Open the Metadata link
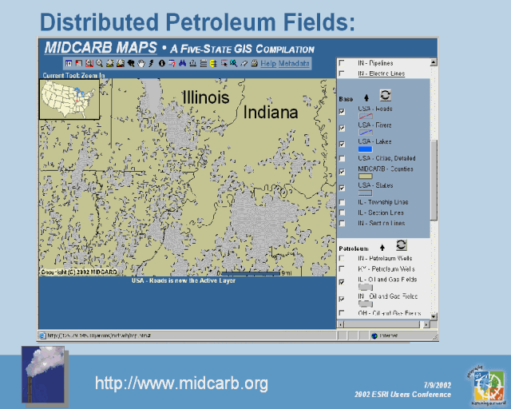Screen dimensions: 511x409 click(294, 64)
